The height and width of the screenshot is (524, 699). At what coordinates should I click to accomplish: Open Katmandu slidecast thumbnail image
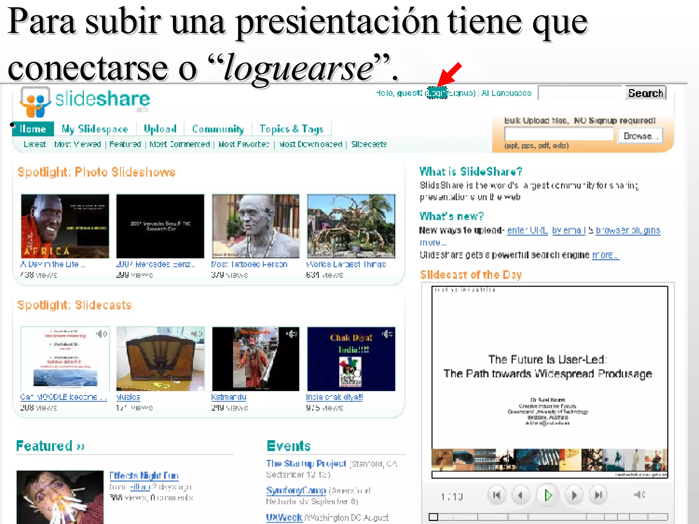coord(256,359)
